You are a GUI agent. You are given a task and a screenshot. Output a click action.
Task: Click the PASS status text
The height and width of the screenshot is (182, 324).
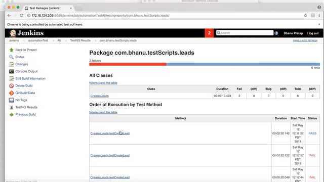[312, 133]
